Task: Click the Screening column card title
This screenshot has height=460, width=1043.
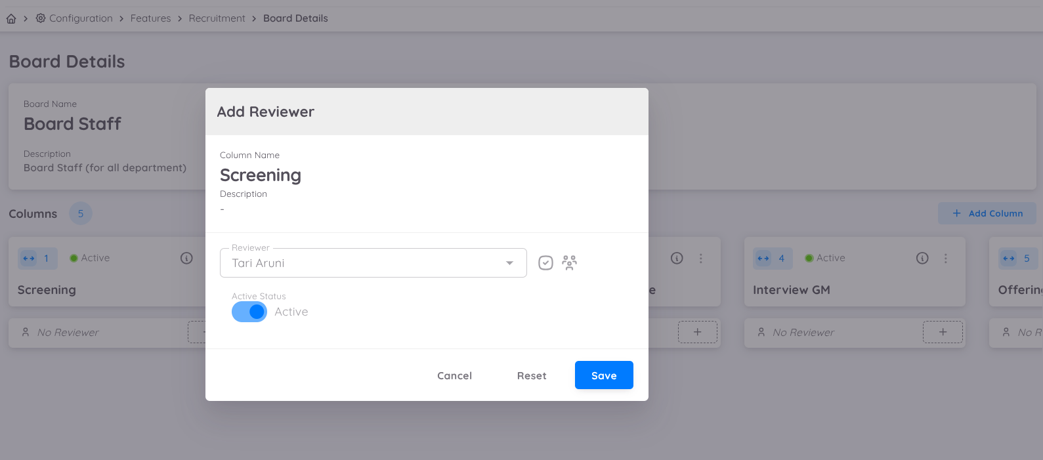Action: (x=47, y=290)
